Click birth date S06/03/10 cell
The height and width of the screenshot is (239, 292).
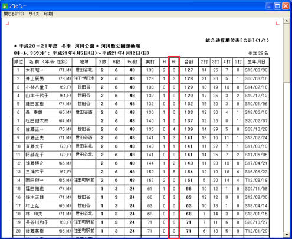point(256,78)
